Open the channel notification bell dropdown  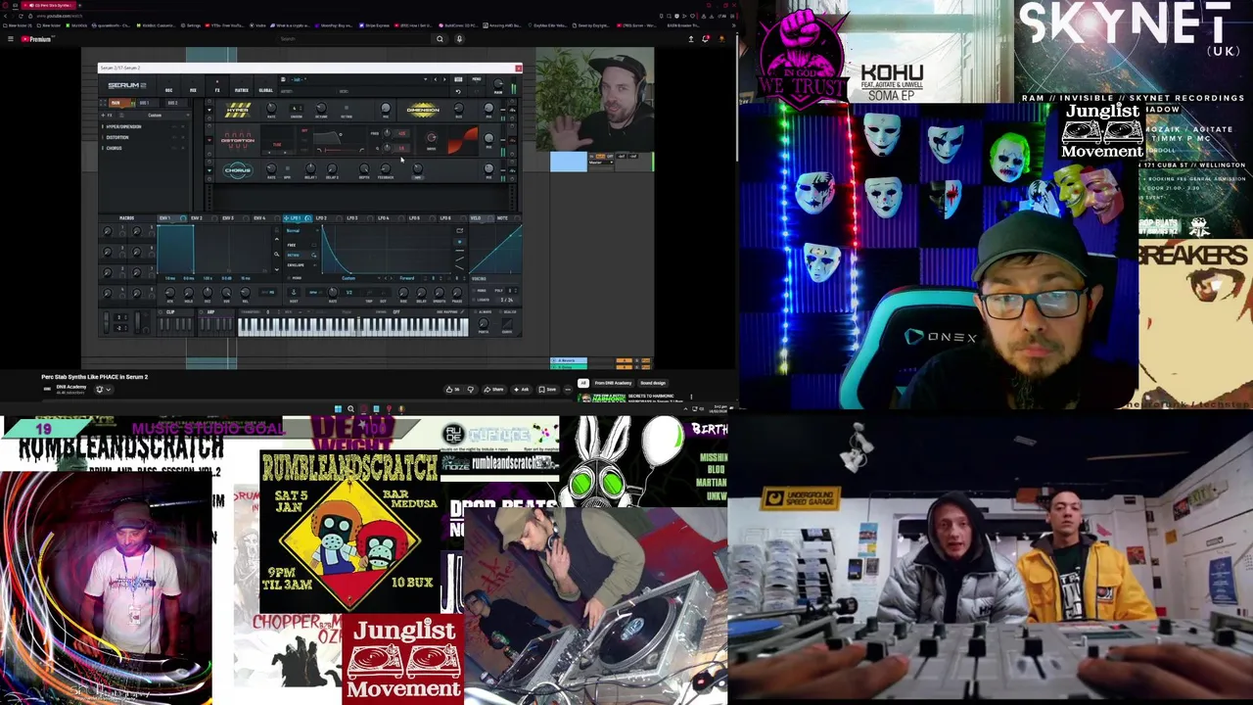(103, 389)
